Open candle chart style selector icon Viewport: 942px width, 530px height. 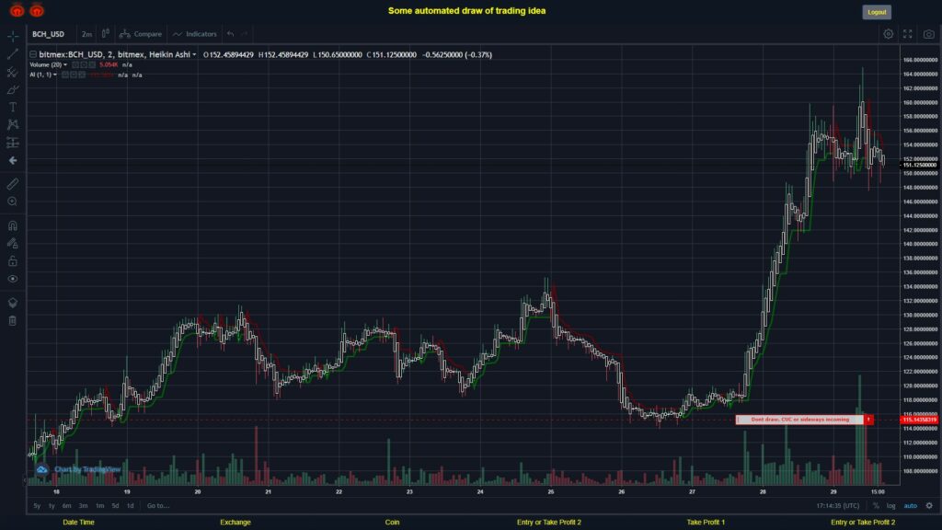105,34
